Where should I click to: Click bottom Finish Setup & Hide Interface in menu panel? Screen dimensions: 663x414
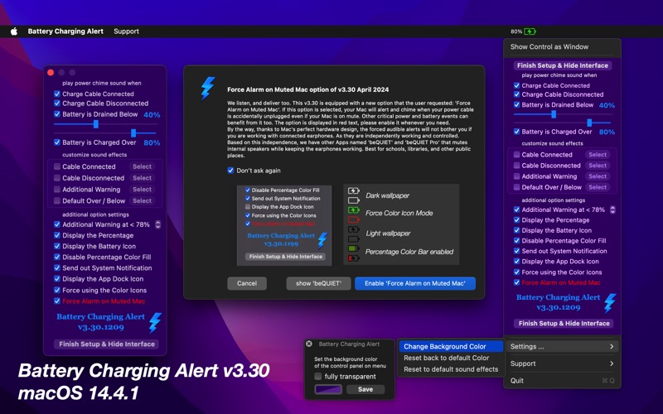coord(564,323)
